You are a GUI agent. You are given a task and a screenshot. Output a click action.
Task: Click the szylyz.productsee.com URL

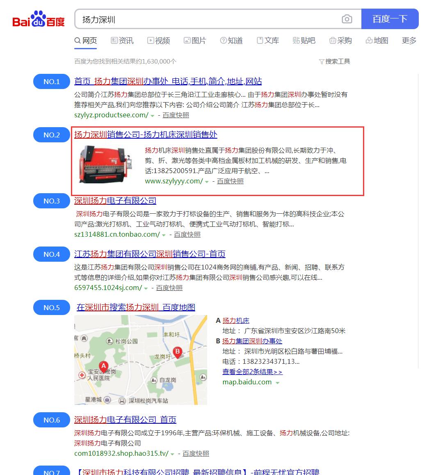click(112, 115)
